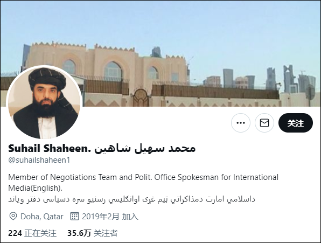Click the Doha, Qatar location text
Viewport: 321px width, 243px height.
[x=42, y=217]
